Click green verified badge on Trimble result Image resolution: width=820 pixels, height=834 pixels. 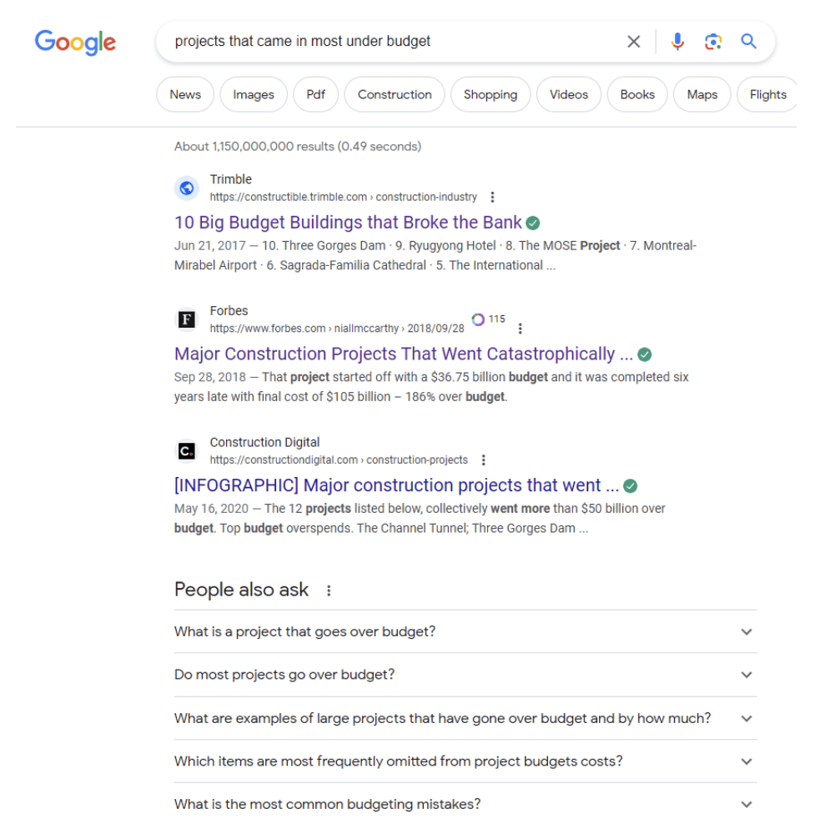(533, 223)
